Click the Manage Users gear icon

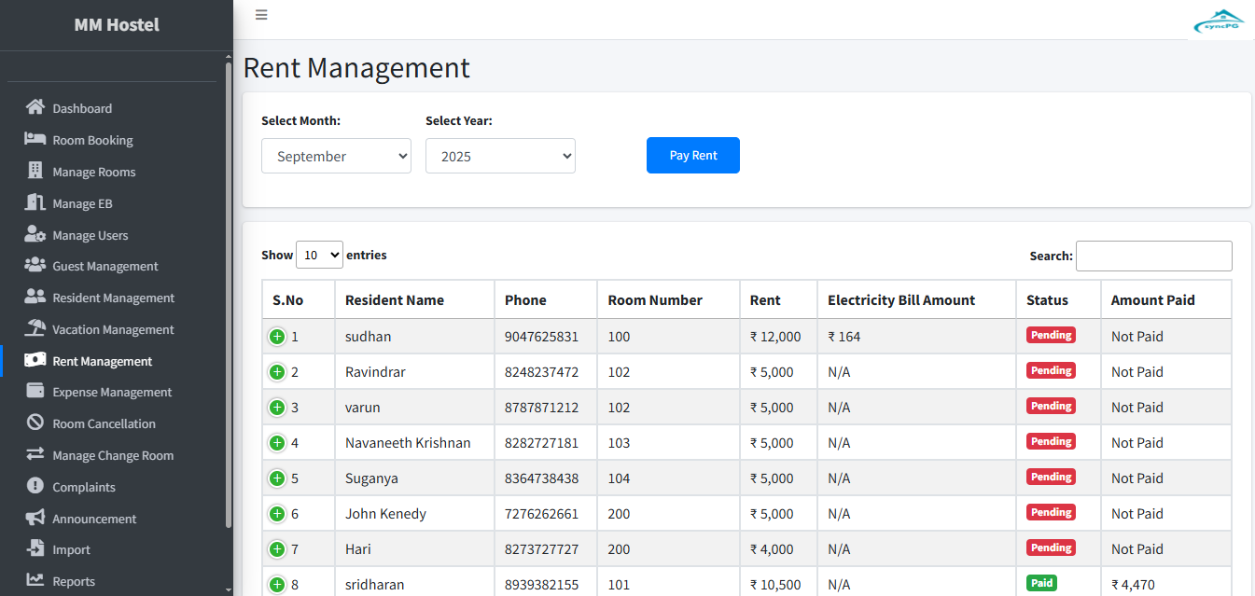(x=35, y=234)
